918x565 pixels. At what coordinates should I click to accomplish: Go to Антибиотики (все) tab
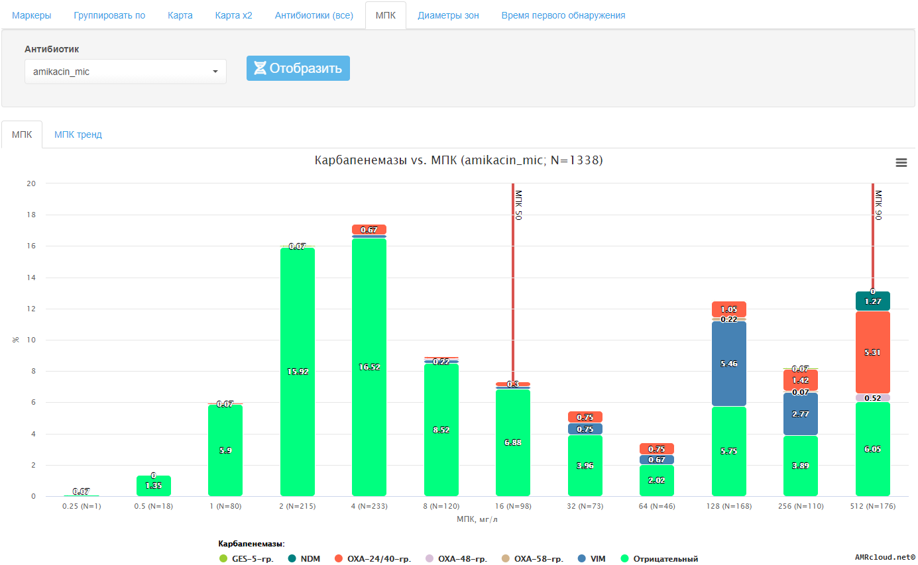314,15
